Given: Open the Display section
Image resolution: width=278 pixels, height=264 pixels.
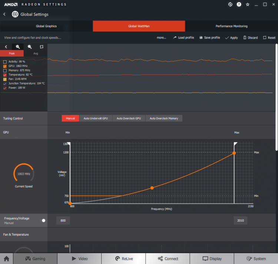Looking at the screenshot, I should [212, 258].
